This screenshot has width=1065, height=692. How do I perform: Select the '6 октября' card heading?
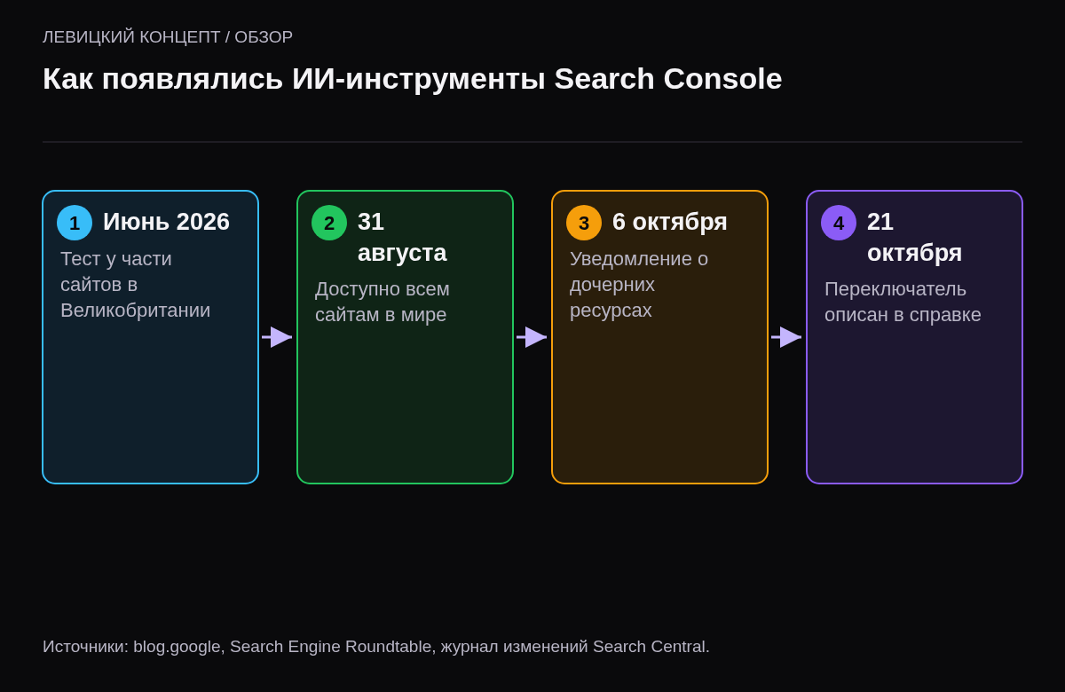[670, 222]
